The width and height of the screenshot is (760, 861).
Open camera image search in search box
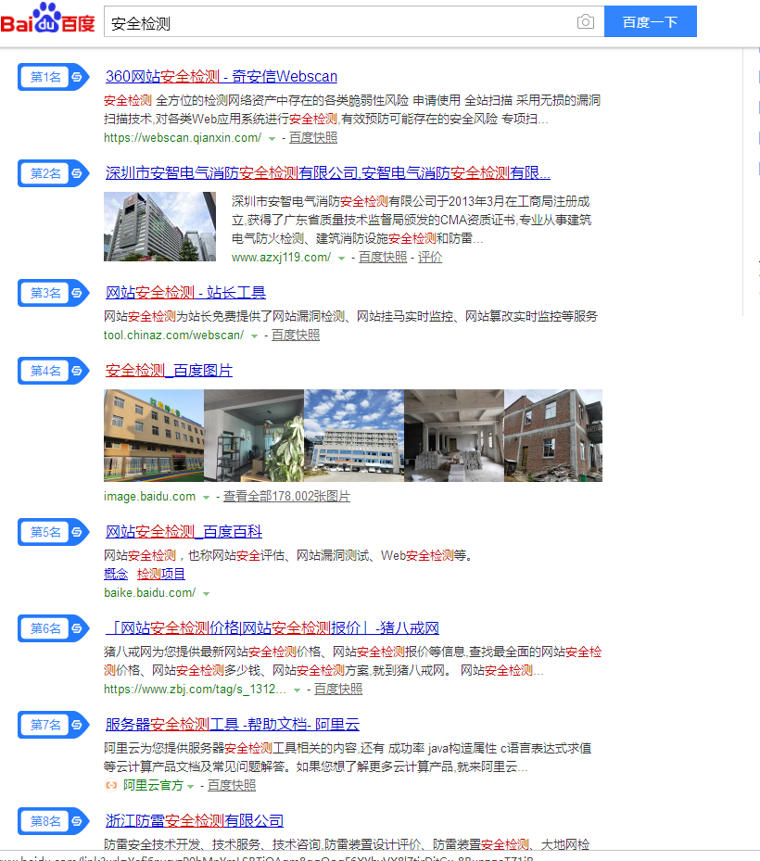(586, 22)
